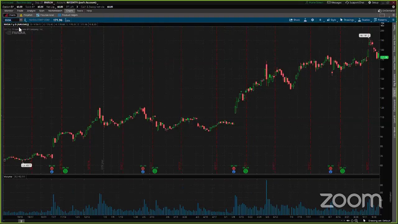Screen dimensions: 398x224
Task: Open the Level II sidebar tab
Action: pyautogui.click(x=395, y=119)
